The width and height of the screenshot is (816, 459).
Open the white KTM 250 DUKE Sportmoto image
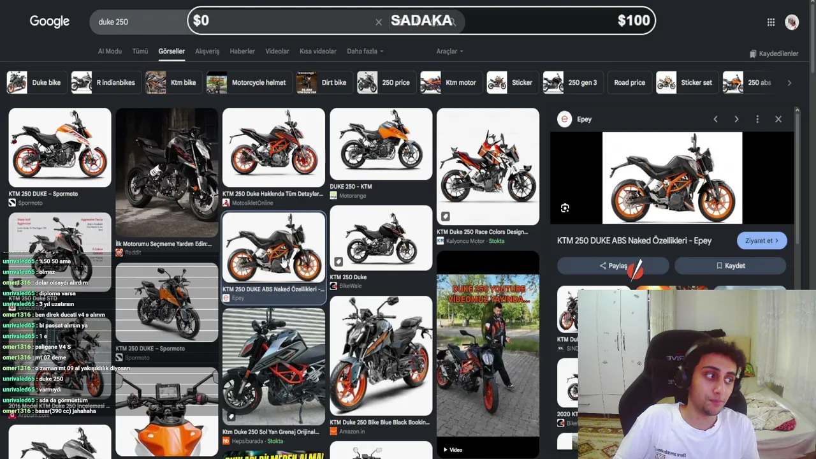[x=60, y=147]
